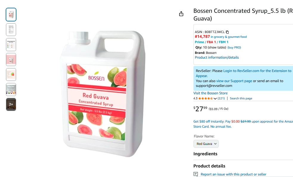293x177 pixels.
Task: Expand the Ingredients section
Action: 205,154
